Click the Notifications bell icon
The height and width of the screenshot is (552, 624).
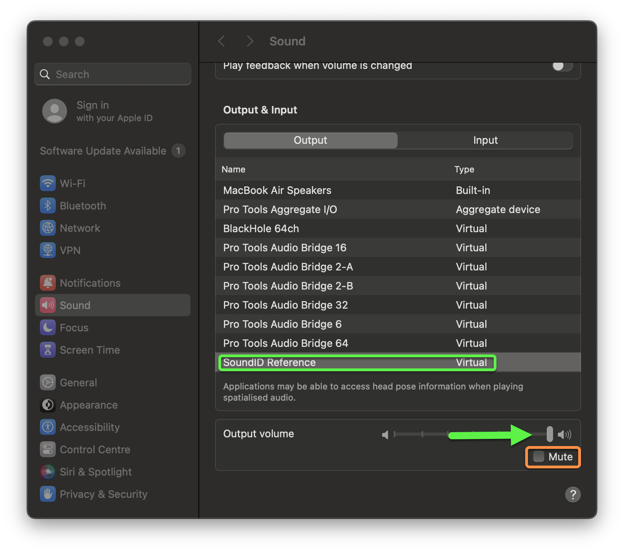[48, 283]
